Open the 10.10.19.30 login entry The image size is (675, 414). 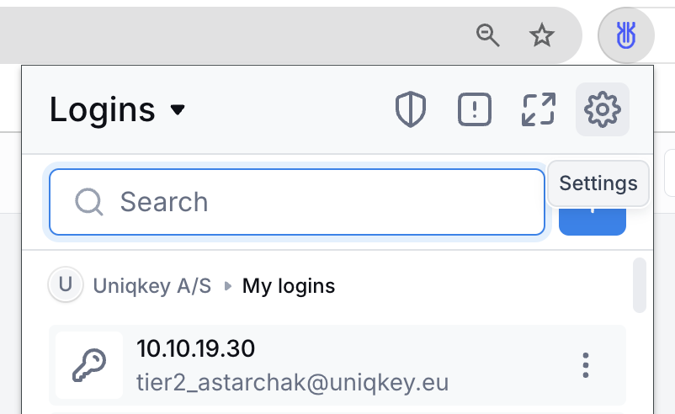point(337,365)
